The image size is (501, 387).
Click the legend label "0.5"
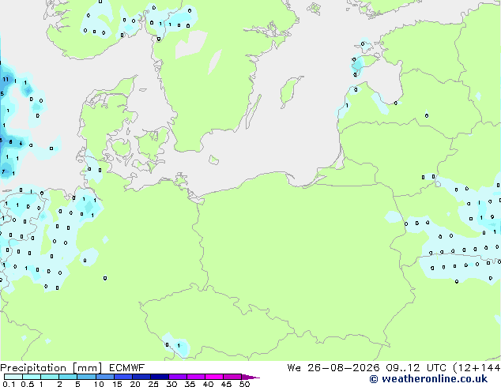(x=27, y=384)
